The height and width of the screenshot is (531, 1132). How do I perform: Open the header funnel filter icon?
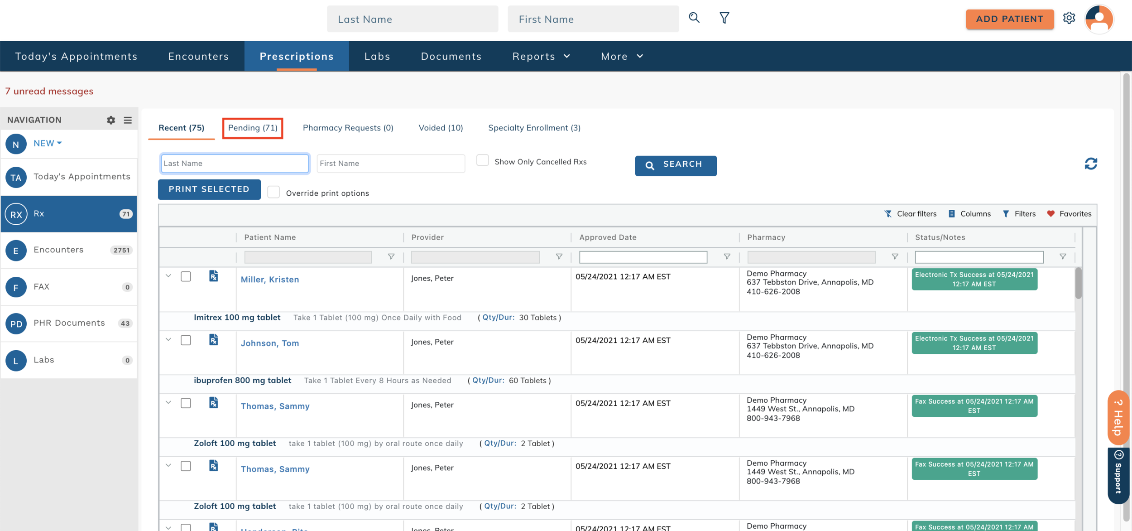pyautogui.click(x=724, y=18)
